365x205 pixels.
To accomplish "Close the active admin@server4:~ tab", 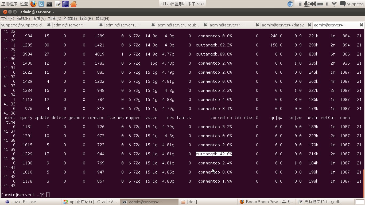I will 362,25.
